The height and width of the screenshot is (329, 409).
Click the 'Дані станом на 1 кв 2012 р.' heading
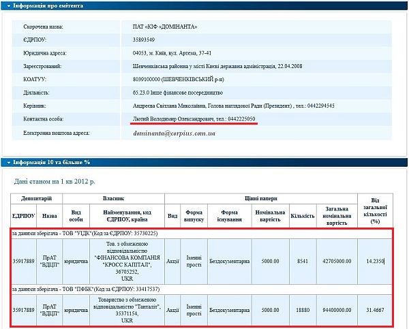tap(55, 182)
